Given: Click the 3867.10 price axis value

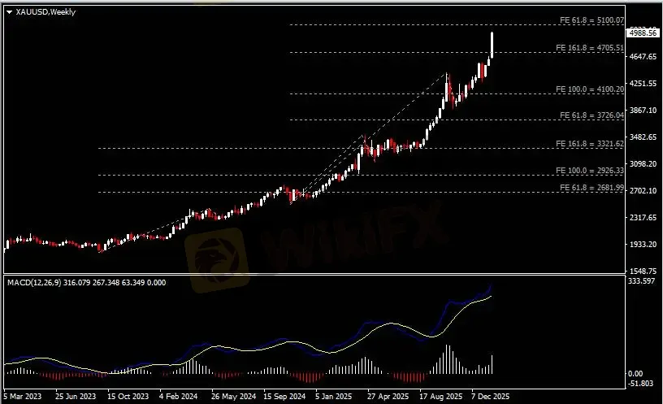Looking at the screenshot, I should [x=643, y=110].
